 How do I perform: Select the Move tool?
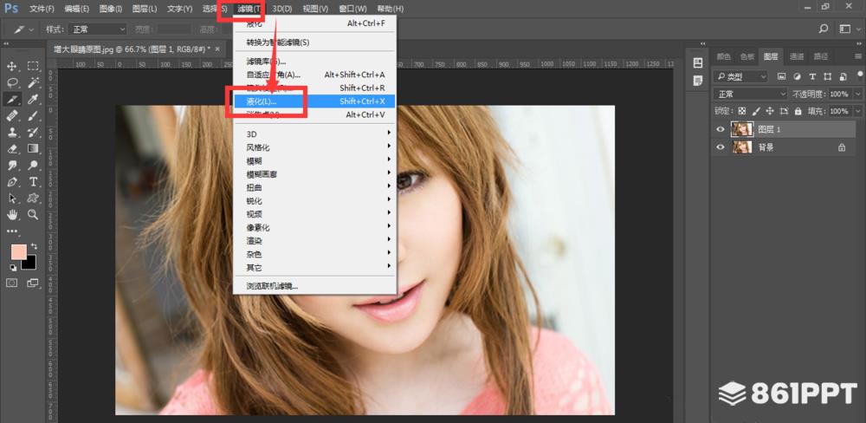(x=11, y=67)
